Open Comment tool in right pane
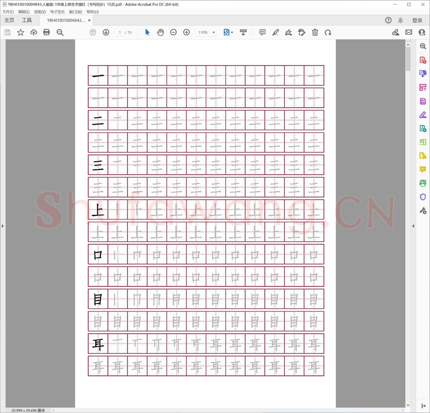 pos(423,169)
